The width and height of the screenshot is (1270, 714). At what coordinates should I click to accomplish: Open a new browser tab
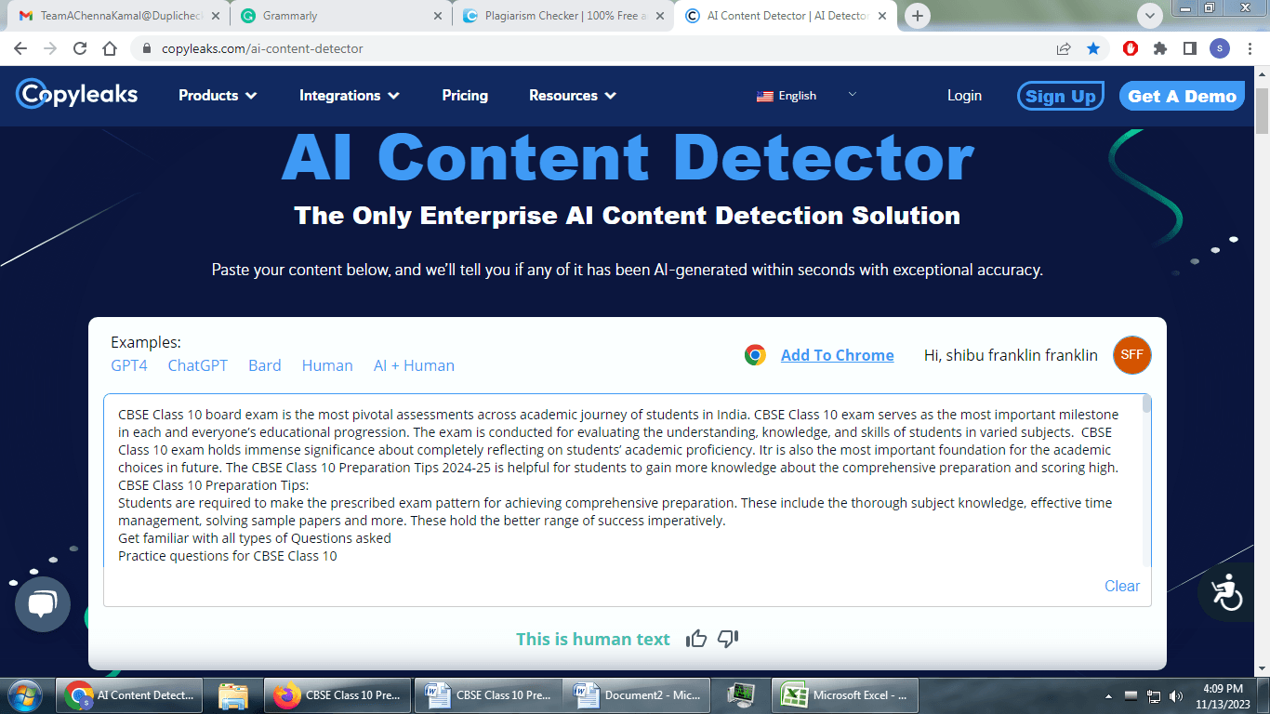[x=918, y=16]
